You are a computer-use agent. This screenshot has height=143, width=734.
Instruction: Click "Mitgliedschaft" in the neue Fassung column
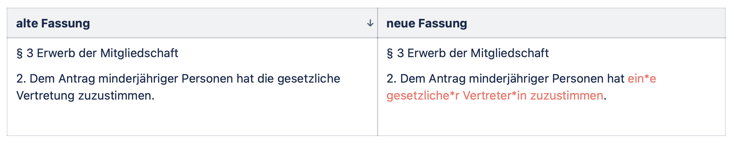(x=510, y=53)
